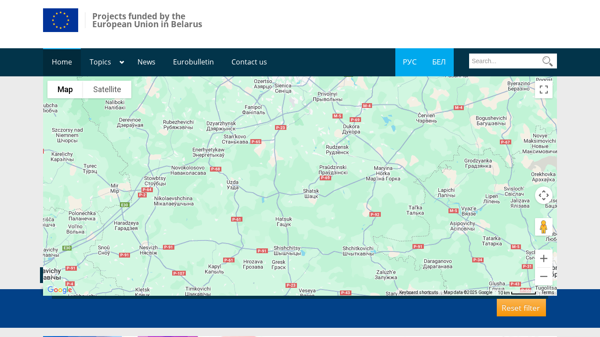
Task: Click the Nesvizh town label
Action: coord(148,250)
